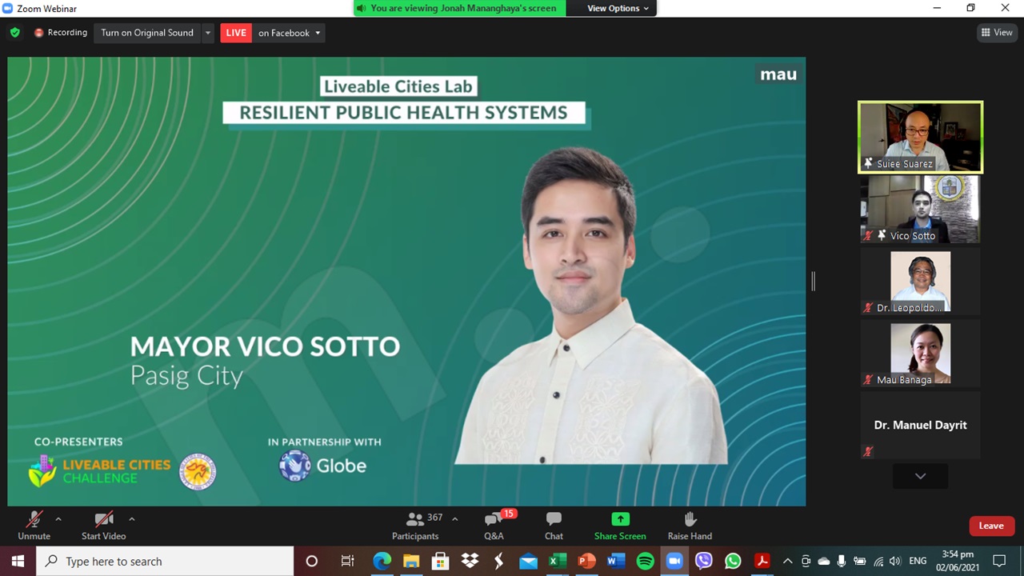Open WhatsApp from taskbar
Viewport: 1024px width, 576px height.
point(733,561)
